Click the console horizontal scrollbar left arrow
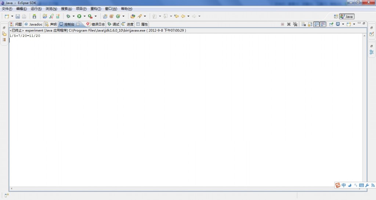The height and width of the screenshot is (200, 376). [x=11, y=189]
